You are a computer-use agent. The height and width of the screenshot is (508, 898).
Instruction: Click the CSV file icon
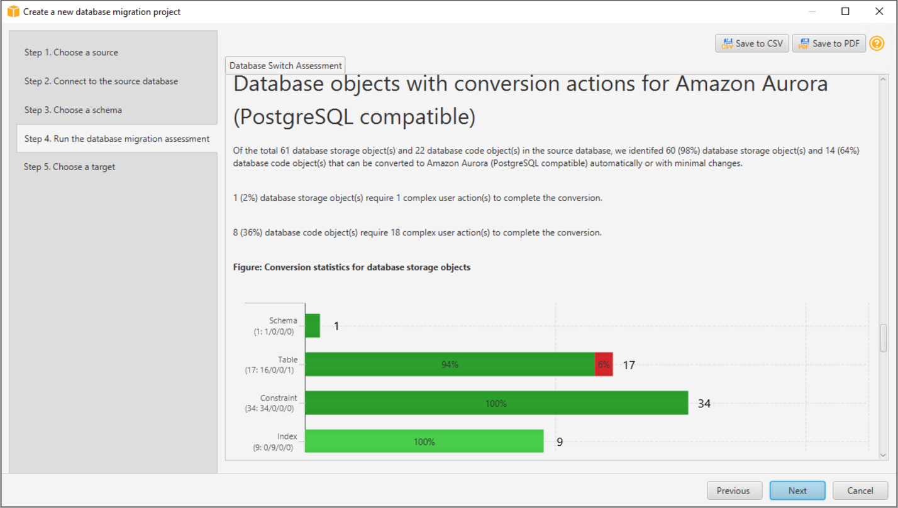[x=727, y=44]
